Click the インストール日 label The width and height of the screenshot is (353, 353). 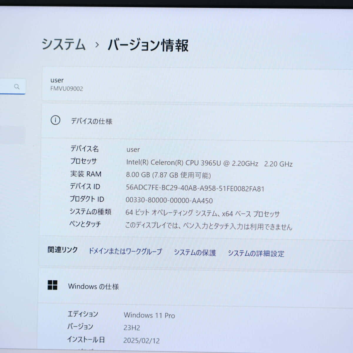coord(86,339)
